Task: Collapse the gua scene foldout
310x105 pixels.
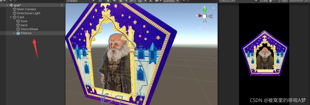Action: 7,5
